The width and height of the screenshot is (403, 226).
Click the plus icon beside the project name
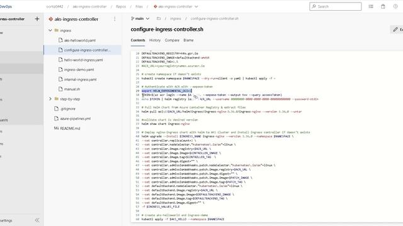tap(37, 19)
